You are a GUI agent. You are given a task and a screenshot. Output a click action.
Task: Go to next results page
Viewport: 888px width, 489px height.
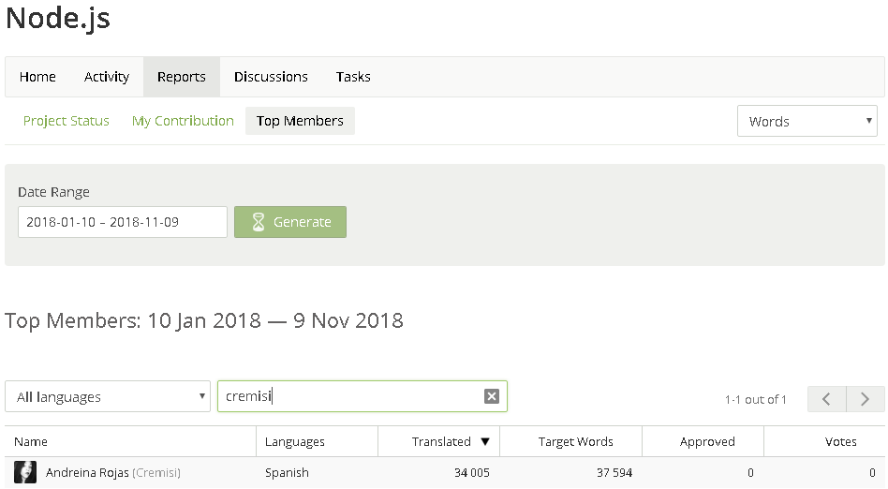coord(866,399)
